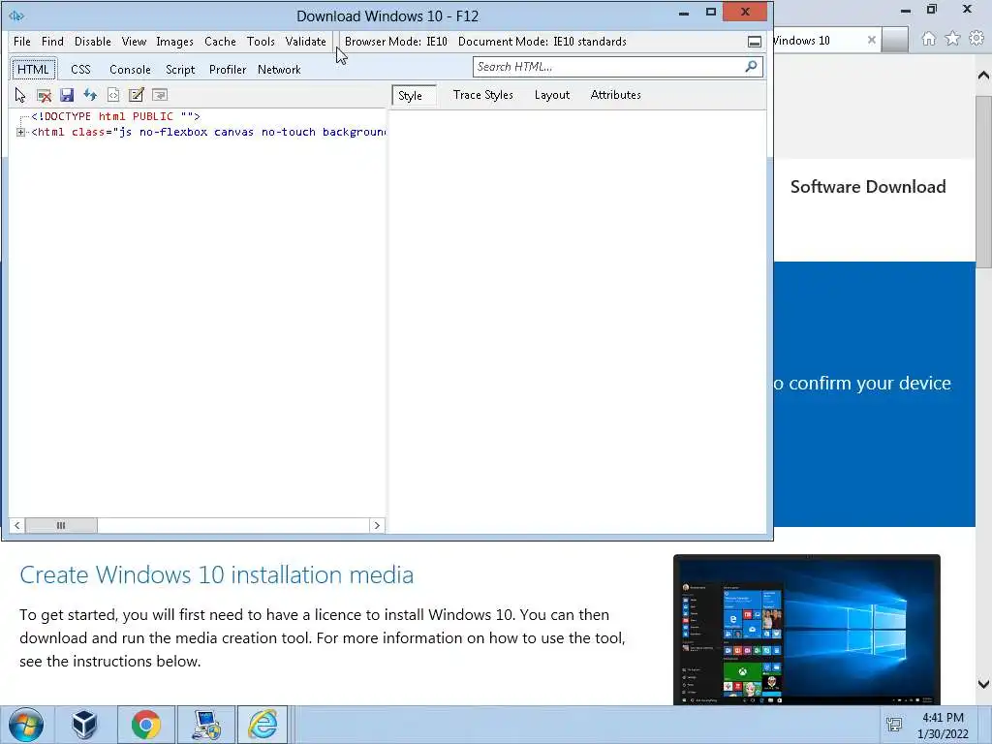
Task: Open the Browser Mode: IE10 dropdown
Action: click(395, 42)
